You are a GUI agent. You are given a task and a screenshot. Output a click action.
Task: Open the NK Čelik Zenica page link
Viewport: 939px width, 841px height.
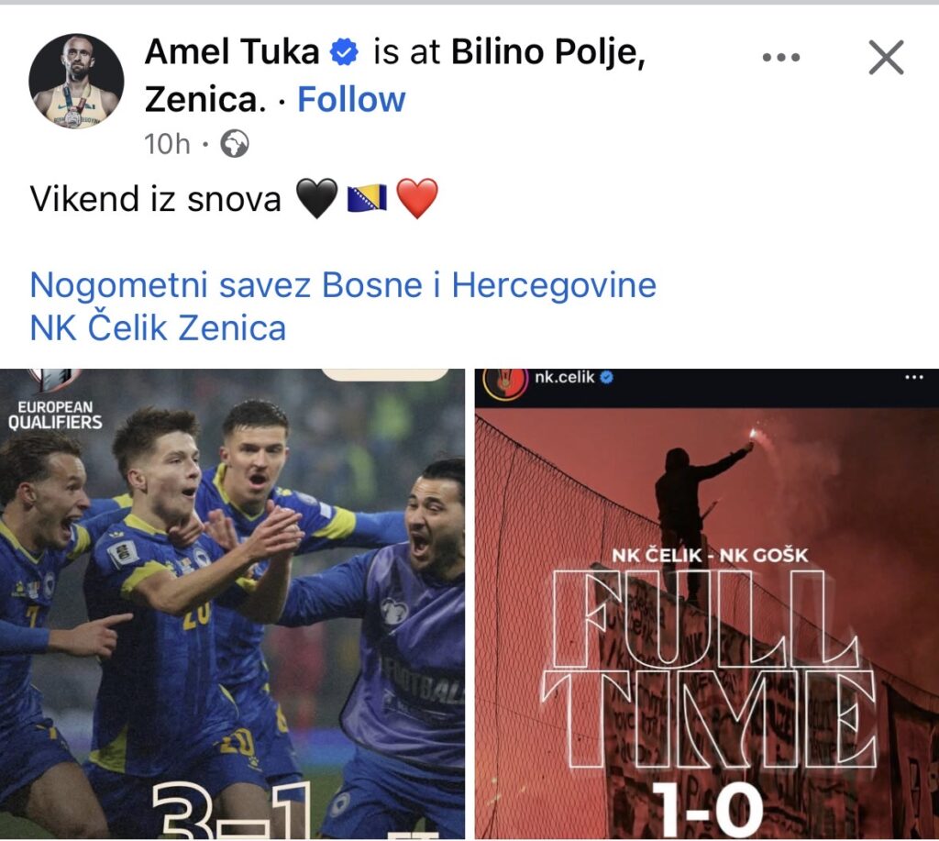158,328
